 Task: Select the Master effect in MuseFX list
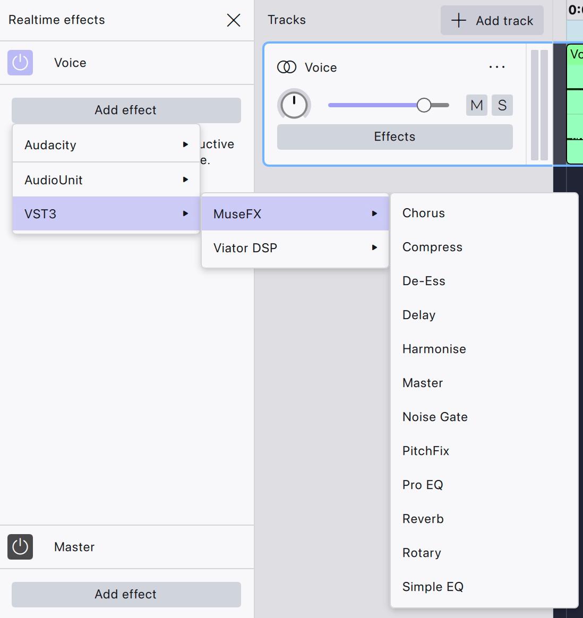tap(484, 383)
